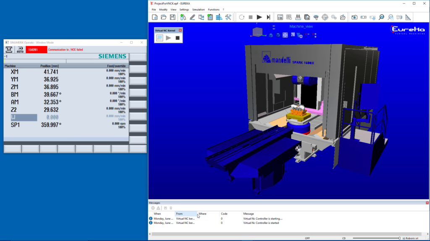Stop the simulation with gray square button
The height and width of the screenshot is (241, 430).
250,17
